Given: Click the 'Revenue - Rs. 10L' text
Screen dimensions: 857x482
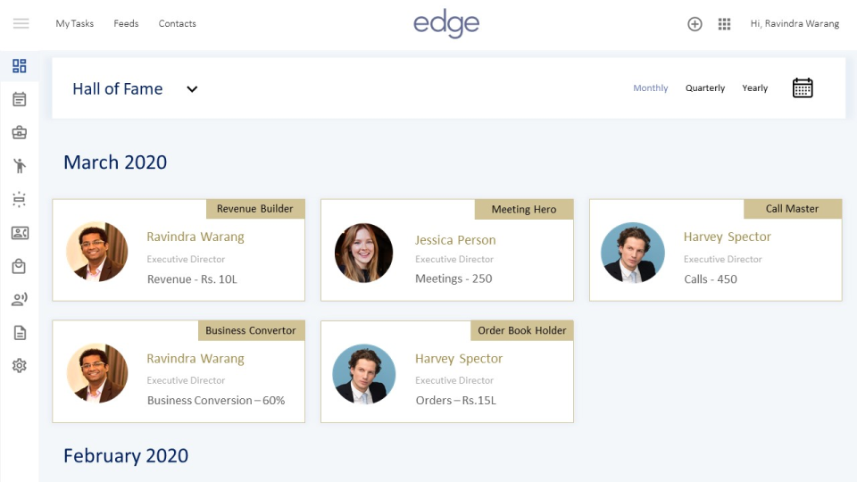Looking at the screenshot, I should (x=192, y=279).
